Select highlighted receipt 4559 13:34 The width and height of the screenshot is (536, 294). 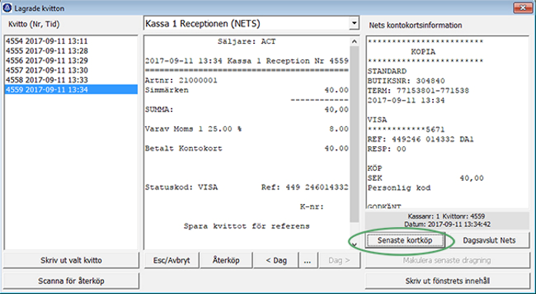point(71,90)
